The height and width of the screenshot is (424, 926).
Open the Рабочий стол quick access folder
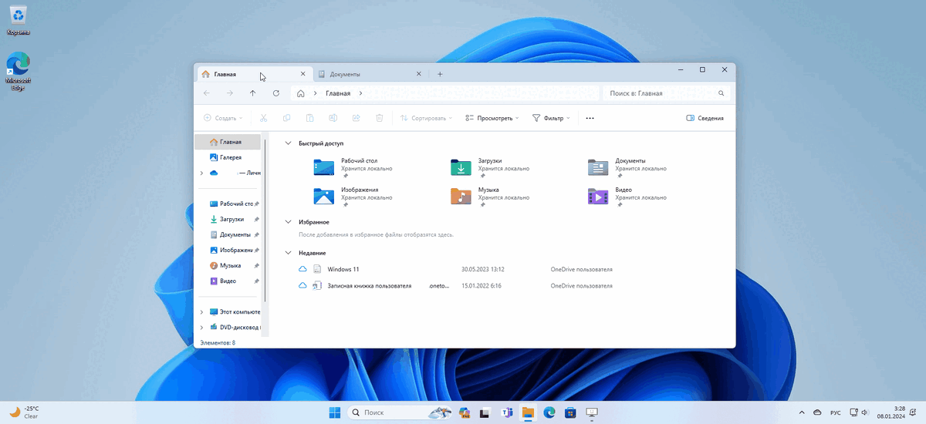[353, 169]
